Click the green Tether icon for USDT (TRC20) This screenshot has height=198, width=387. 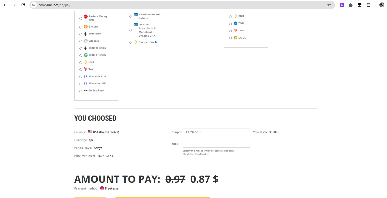(86, 55)
